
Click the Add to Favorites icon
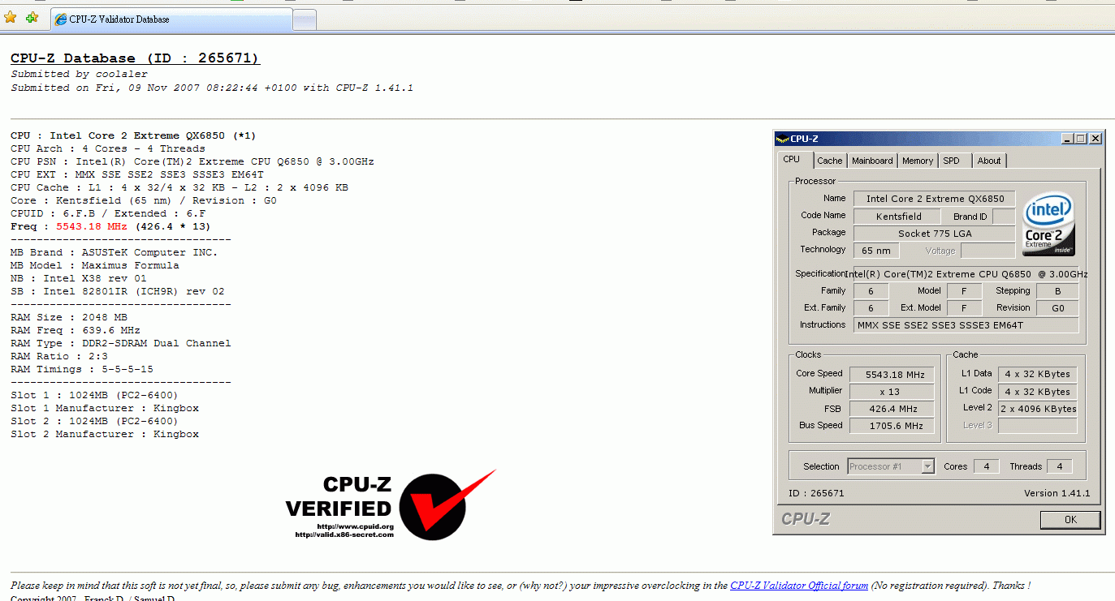click(x=32, y=18)
